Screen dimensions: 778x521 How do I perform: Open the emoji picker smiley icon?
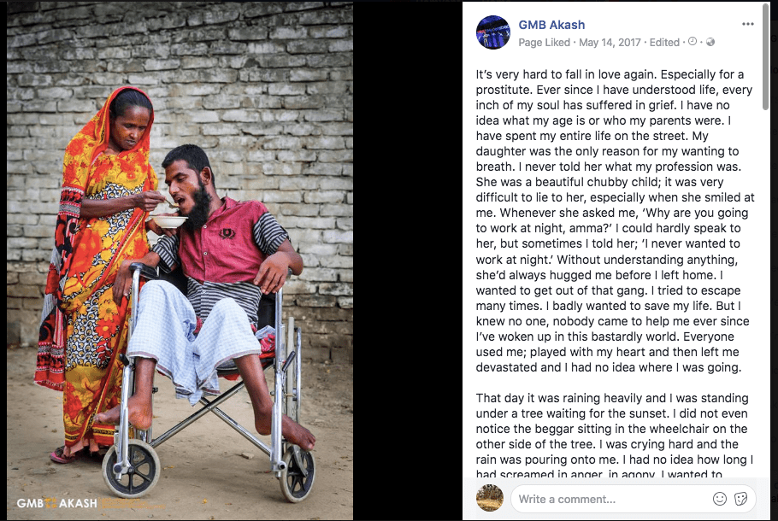click(x=719, y=499)
